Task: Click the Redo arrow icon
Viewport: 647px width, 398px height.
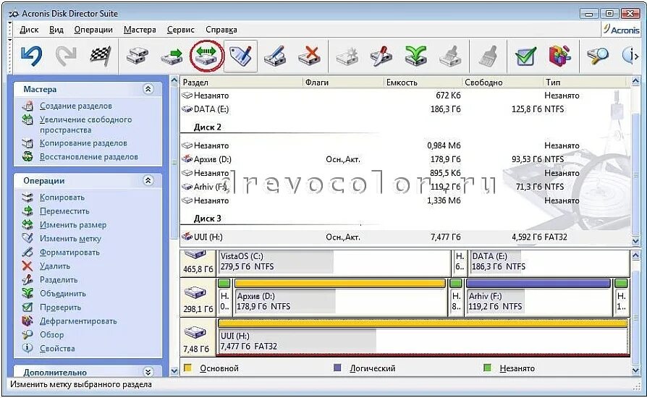Action: click(x=66, y=55)
